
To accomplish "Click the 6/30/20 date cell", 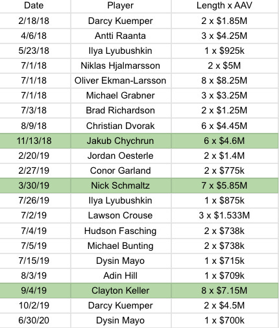I will [x=34, y=320].
